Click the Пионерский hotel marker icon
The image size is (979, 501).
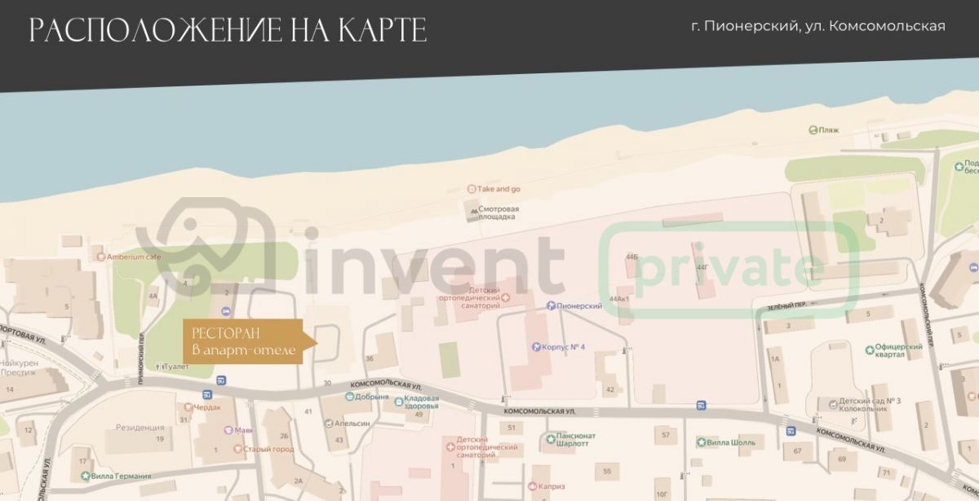tap(551, 305)
